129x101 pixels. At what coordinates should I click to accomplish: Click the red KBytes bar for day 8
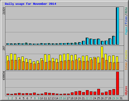click(x=34, y=94)
